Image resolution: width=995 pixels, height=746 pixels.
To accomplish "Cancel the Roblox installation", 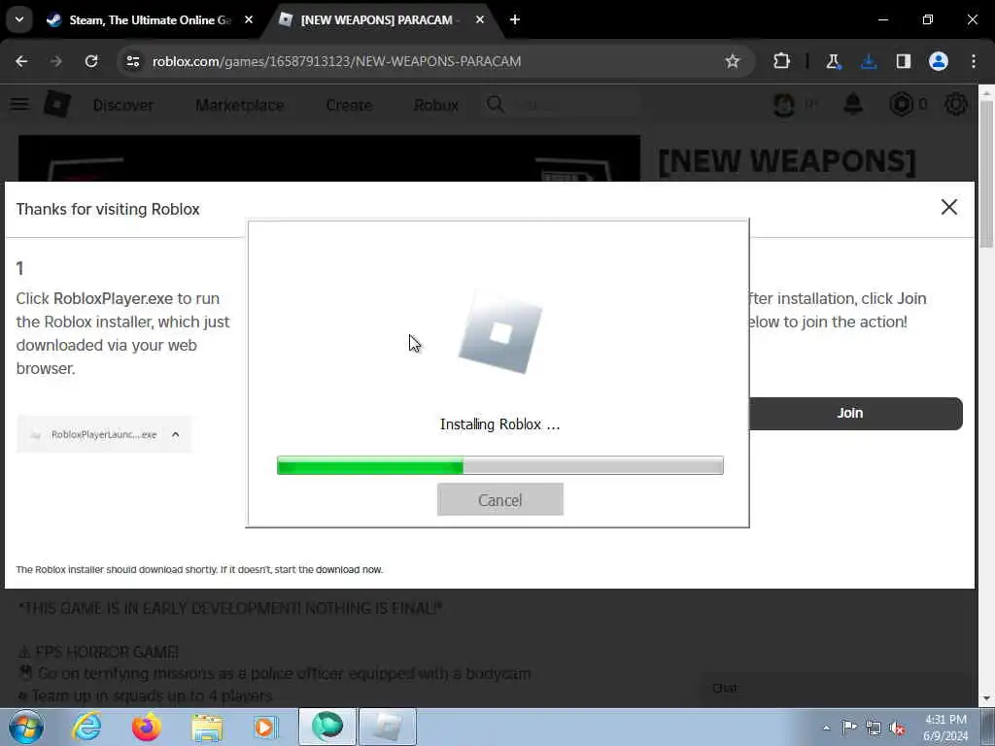I will tap(500, 500).
